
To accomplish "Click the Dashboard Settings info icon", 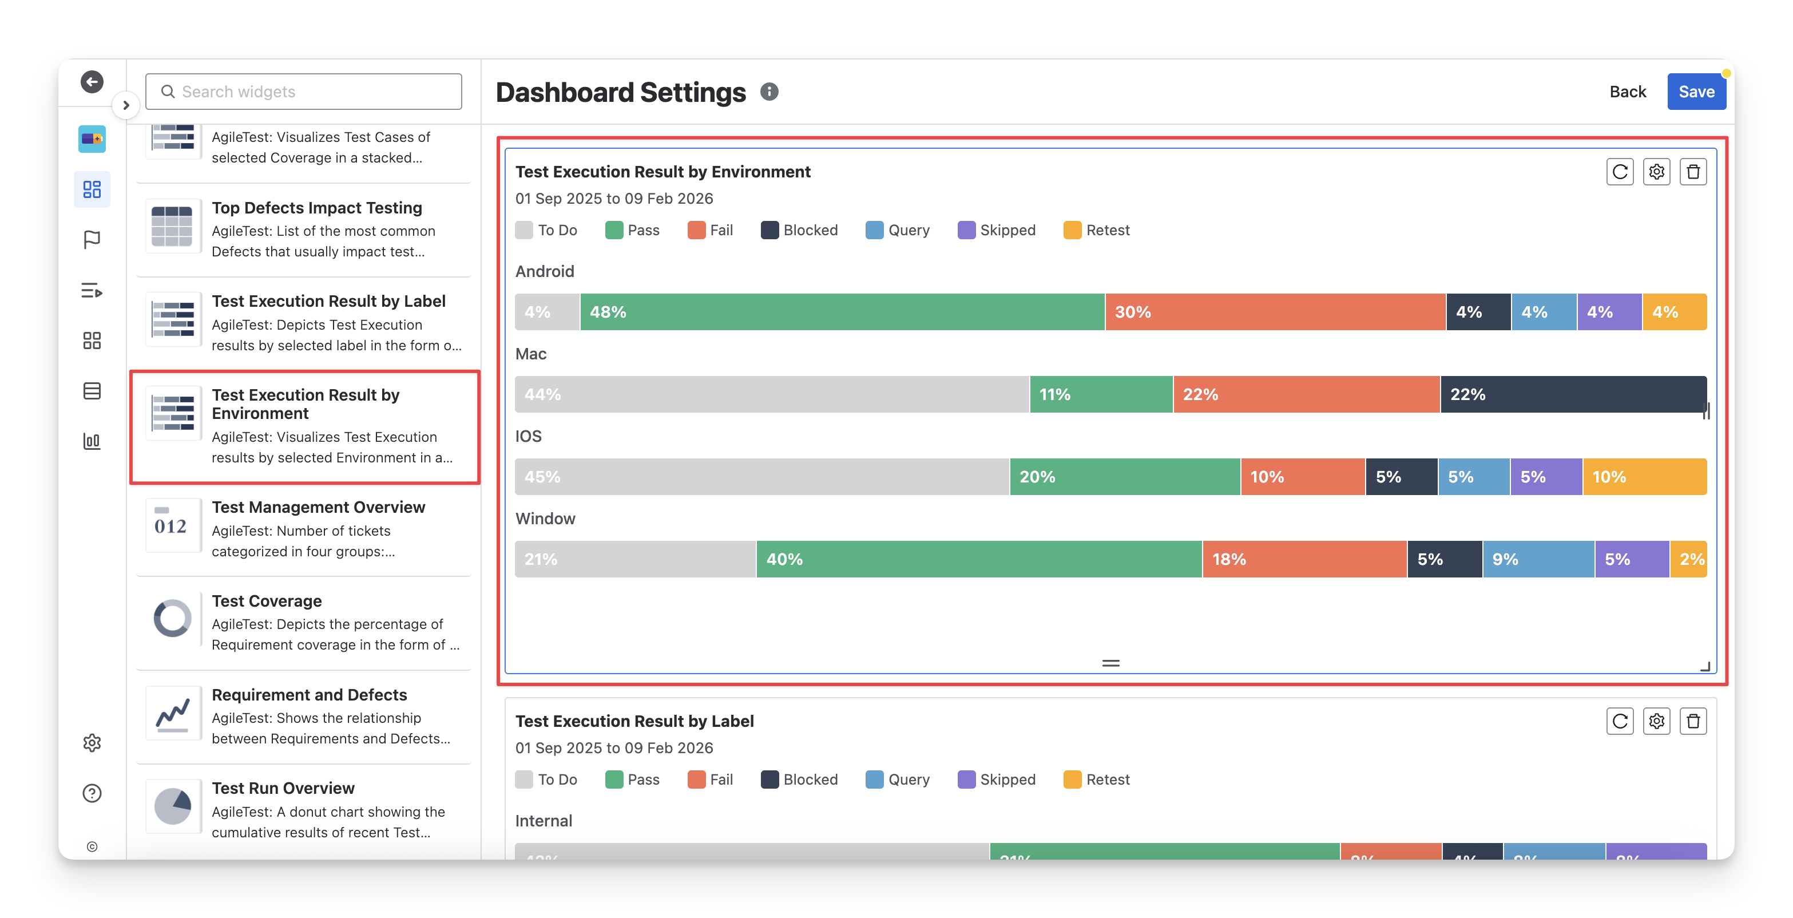I will (769, 92).
